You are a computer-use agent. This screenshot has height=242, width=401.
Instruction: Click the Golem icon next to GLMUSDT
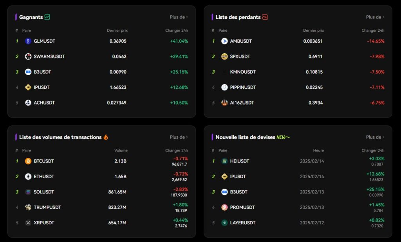point(28,41)
